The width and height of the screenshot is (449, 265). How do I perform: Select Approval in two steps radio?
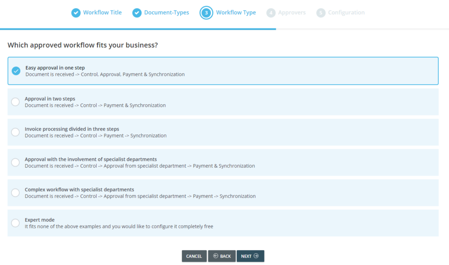(15, 102)
